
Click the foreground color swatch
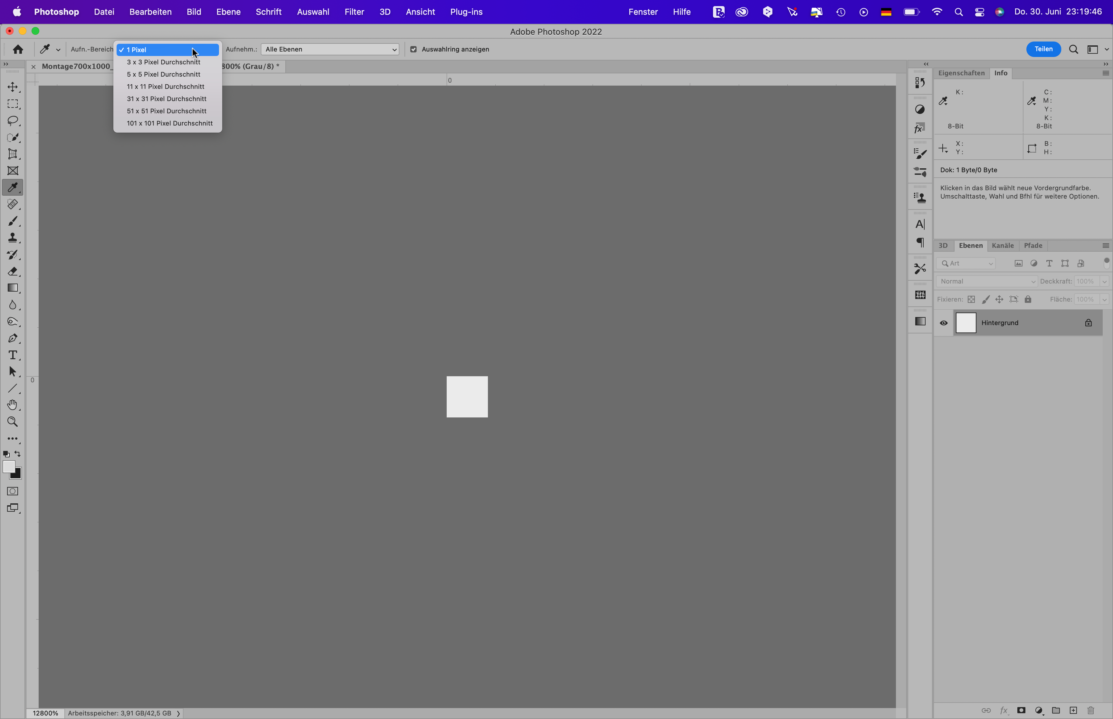click(x=8, y=466)
